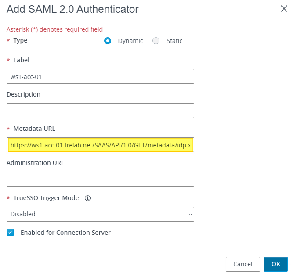Click the Label field containing ws1-acc-01
The height and width of the screenshot is (276, 297).
click(100, 76)
